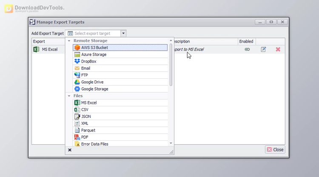Minimize the Manage Export Targets window
This screenshot has height=177, width=319.
click(260, 22)
